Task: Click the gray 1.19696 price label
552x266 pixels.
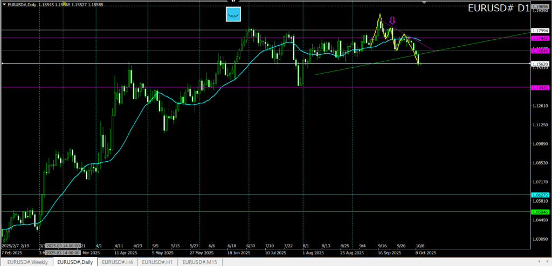Action: tap(540, 5)
